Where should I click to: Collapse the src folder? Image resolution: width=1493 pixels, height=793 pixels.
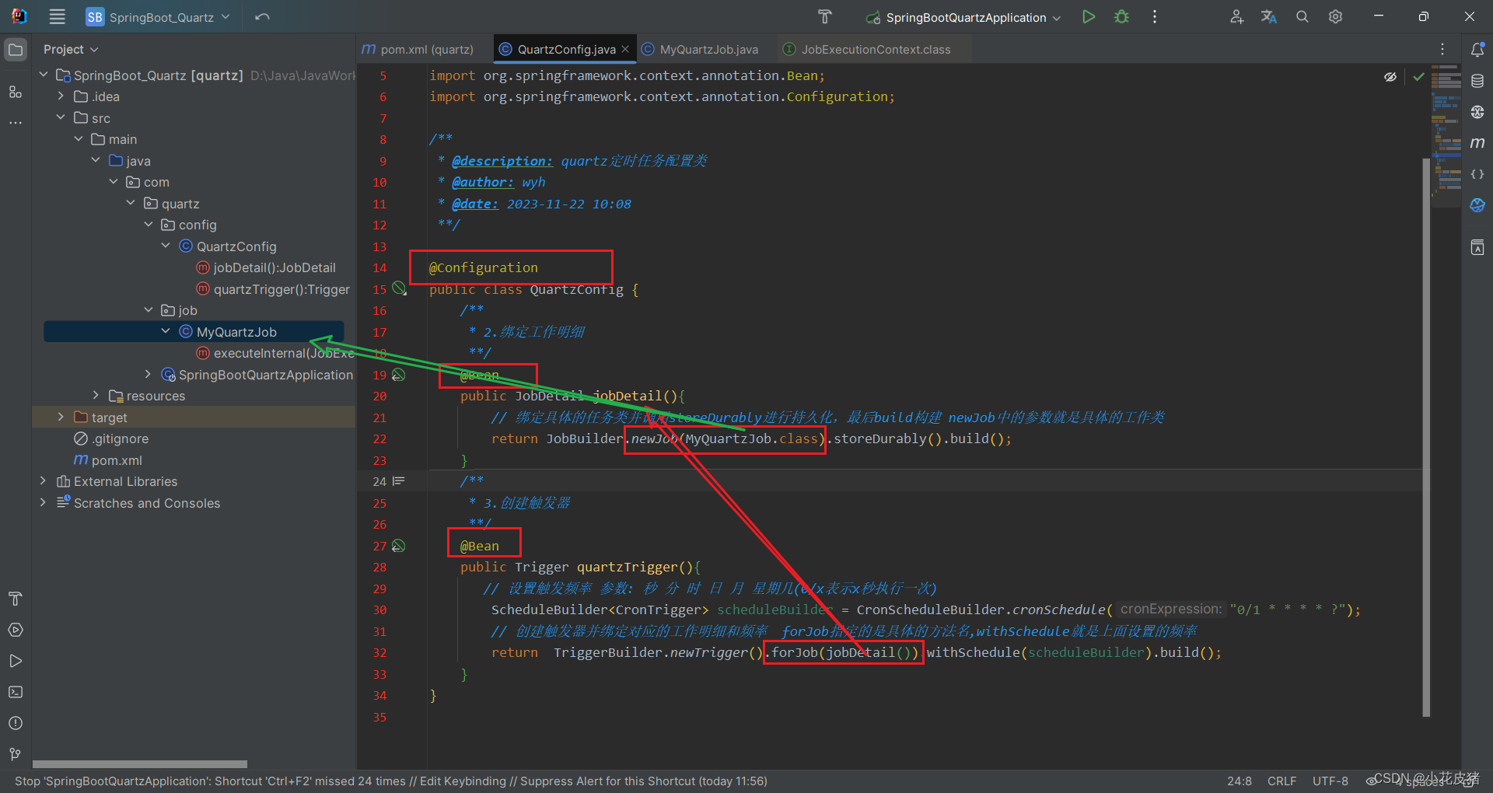pos(61,117)
